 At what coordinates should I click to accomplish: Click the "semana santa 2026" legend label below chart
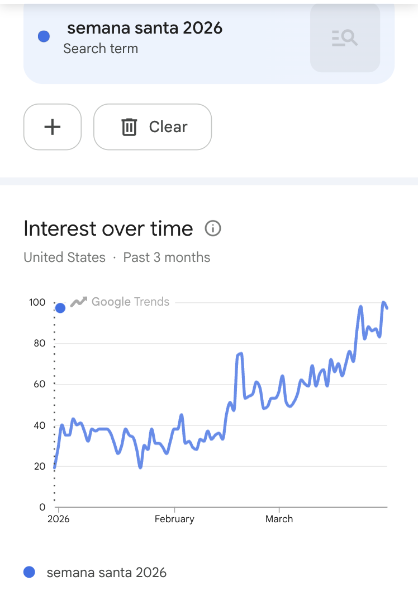tap(107, 572)
